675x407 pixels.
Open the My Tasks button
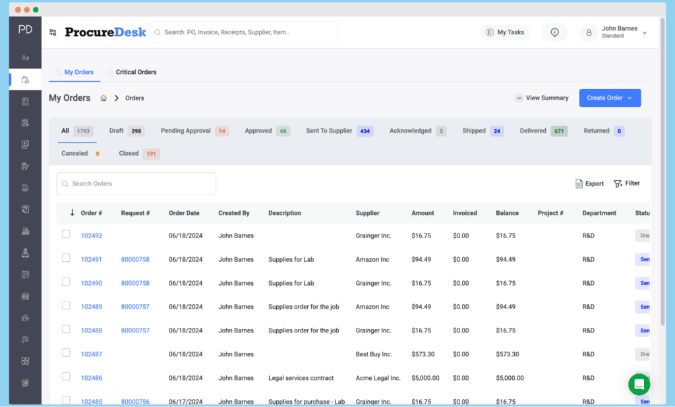504,32
